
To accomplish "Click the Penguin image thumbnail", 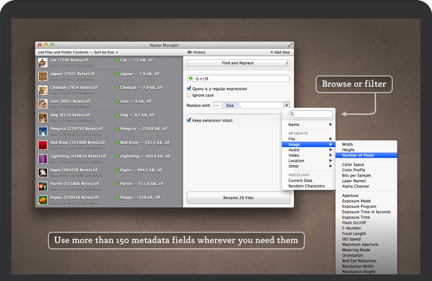I will pyautogui.click(x=43, y=131).
